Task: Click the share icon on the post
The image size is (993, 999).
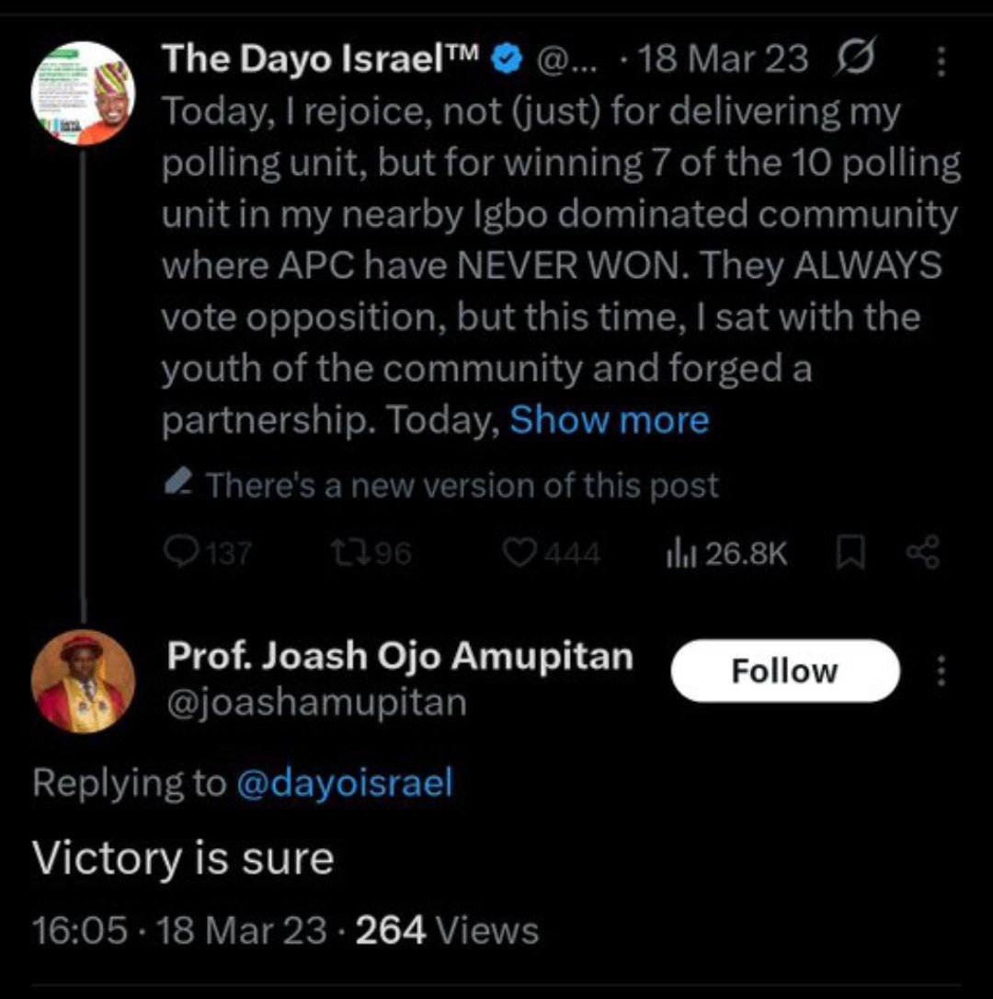Action: tap(923, 552)
